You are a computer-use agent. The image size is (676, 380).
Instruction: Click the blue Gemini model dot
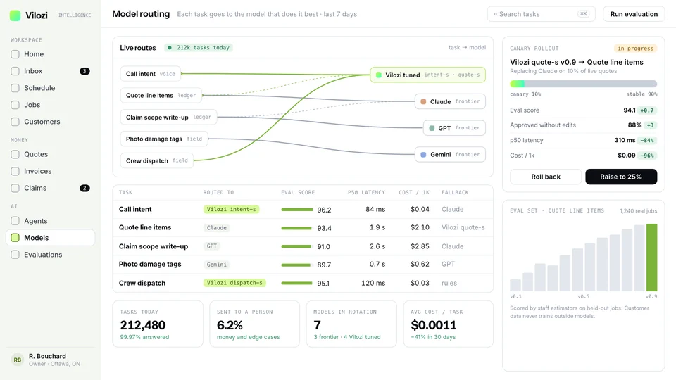[423, 155]
